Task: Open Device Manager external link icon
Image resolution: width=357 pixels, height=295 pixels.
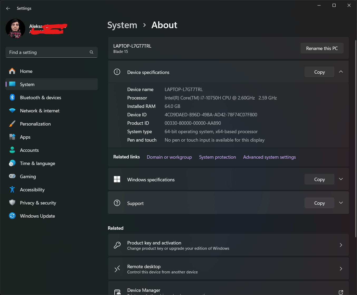Action: click(x=341, y=292)
